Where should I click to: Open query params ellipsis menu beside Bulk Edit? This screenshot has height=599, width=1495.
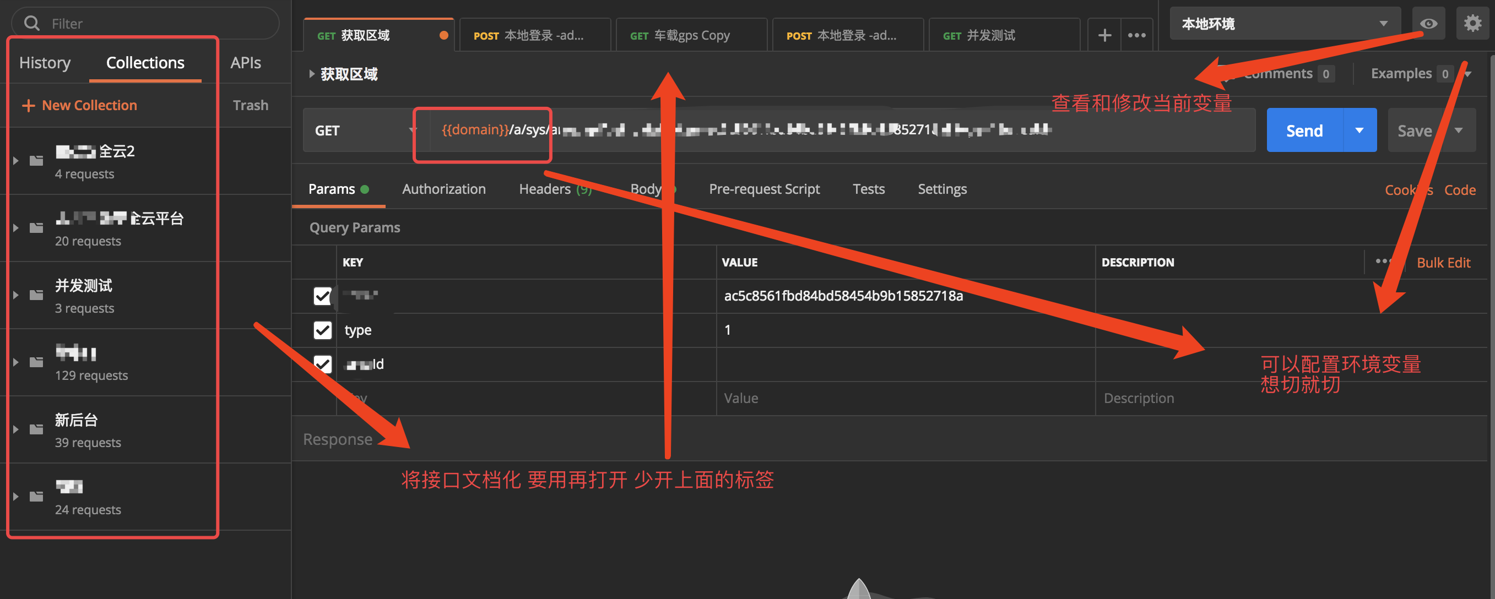(x=1384, y=262)
